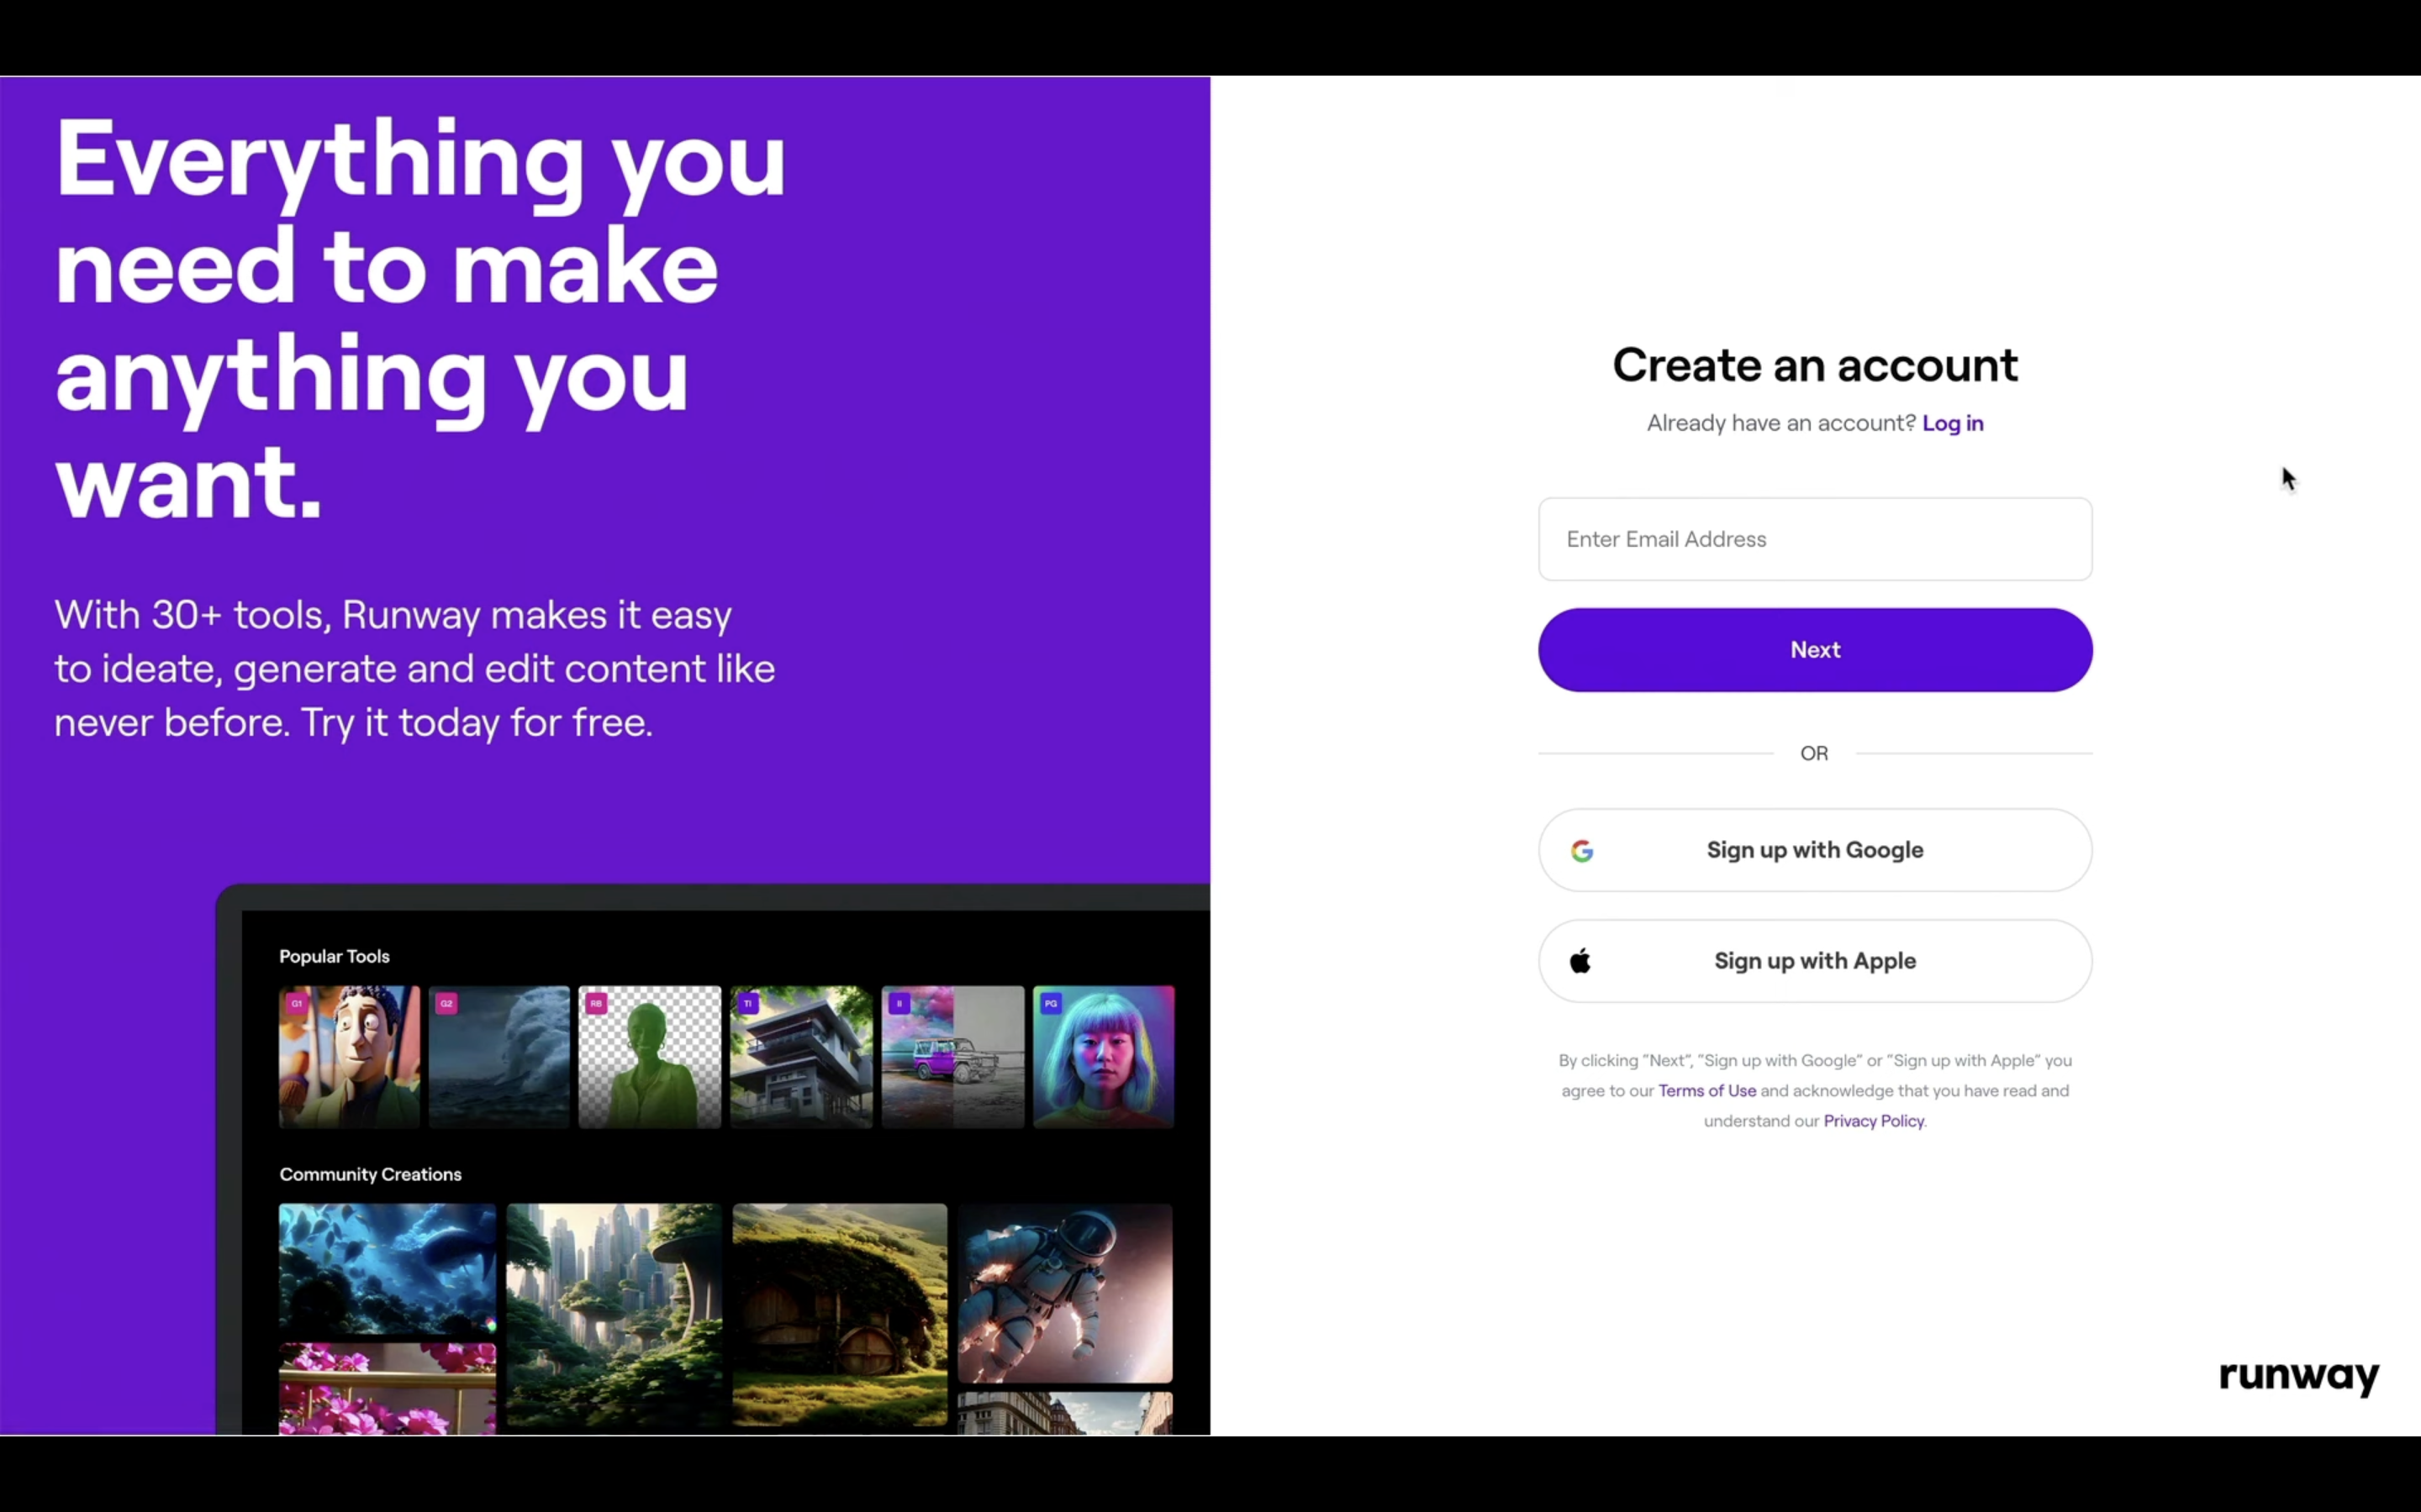Click the Google logo icon
This screenshot has width=2421, height=1512.
coord(1582,851)
